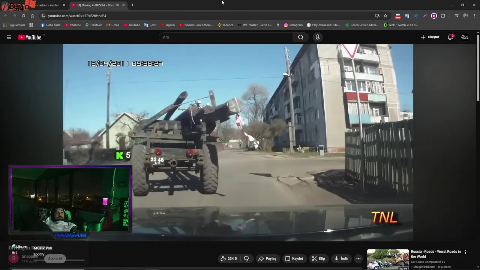Open the PlayPhrase.me bookmark
This screenshot has width=480, height=270.
[323, 25]
